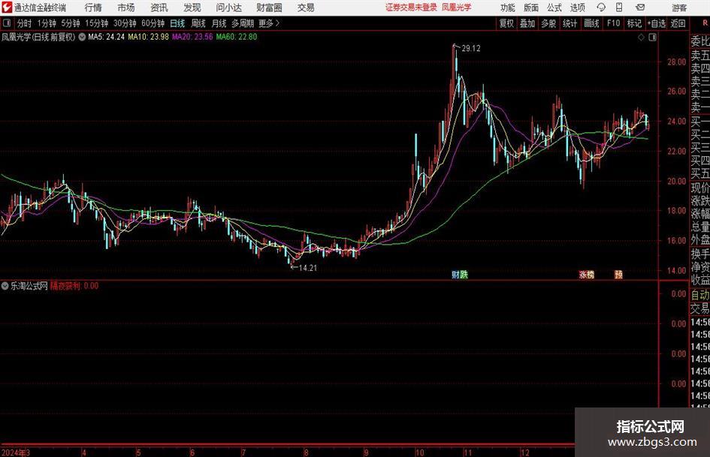Open the 行情 menu
The image size is (710, 457).
[x=93, y=8]
